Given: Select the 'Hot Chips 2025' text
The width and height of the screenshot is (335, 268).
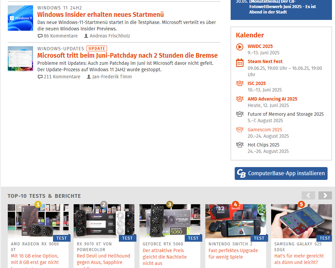Looking at the screenshot, I should pyautogui.click(x=263, y=145).
